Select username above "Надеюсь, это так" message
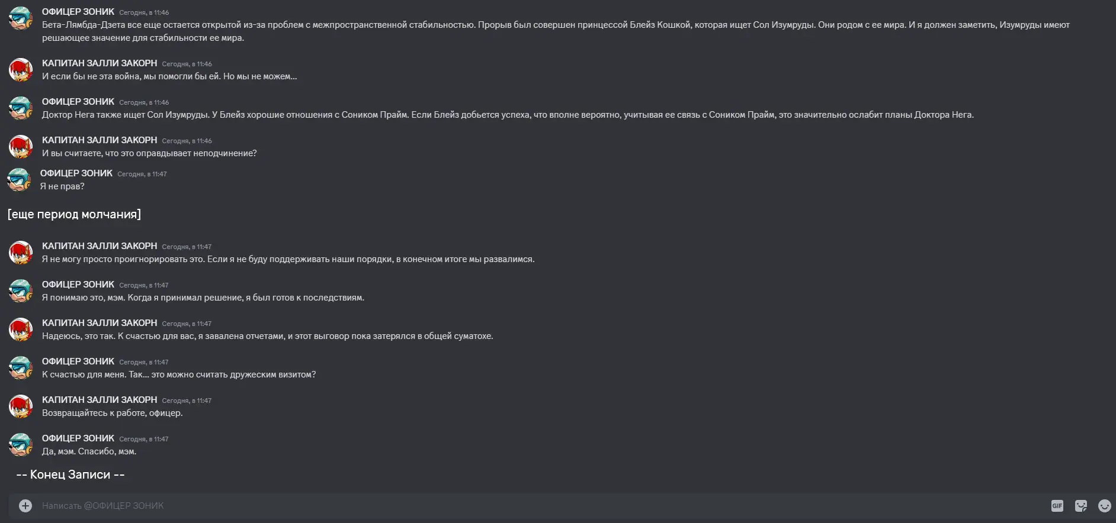The width and height of the screenshot is (1116, 523). coord(100,323)
